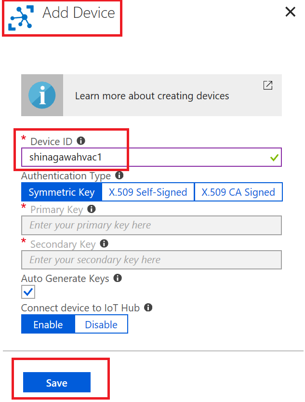
Task: Select X.509 Self-Signed authentication
Action: (x=147, y=192)
